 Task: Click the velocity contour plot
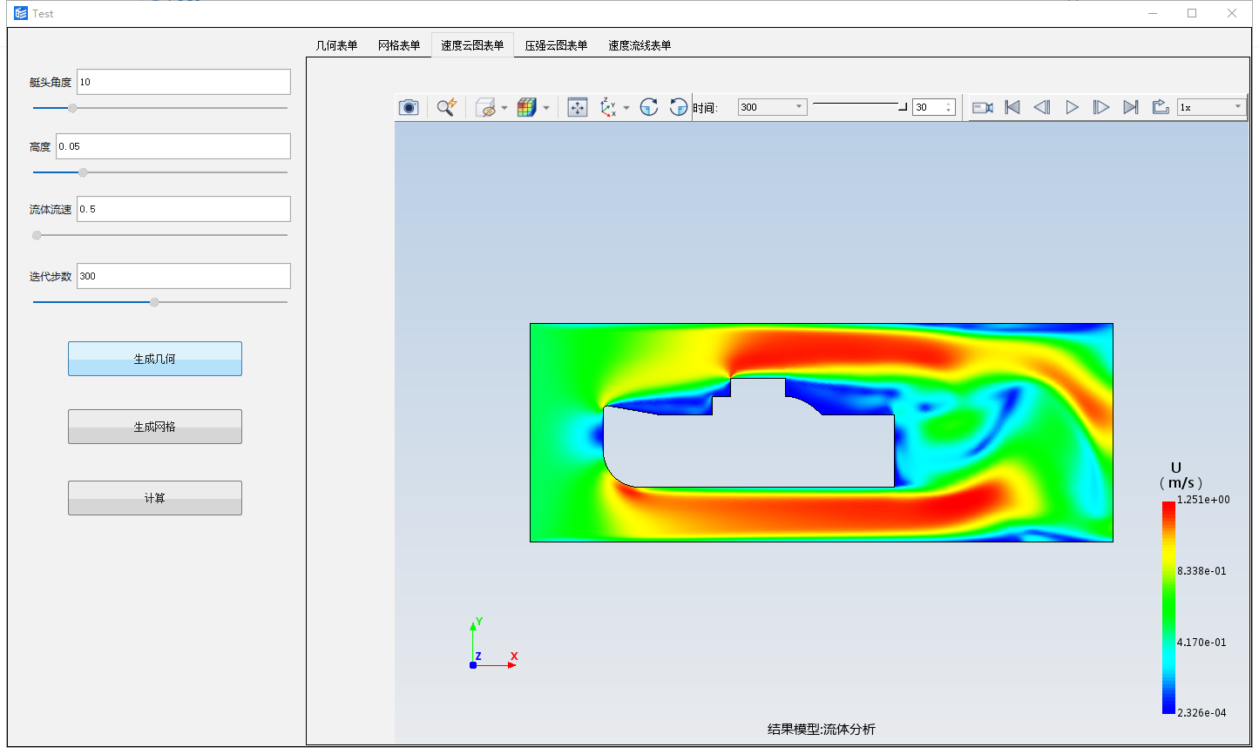click(822, 433)
